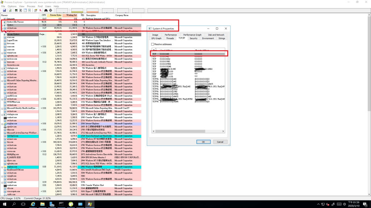Switch to the Strings tab

tap(222, 38)
